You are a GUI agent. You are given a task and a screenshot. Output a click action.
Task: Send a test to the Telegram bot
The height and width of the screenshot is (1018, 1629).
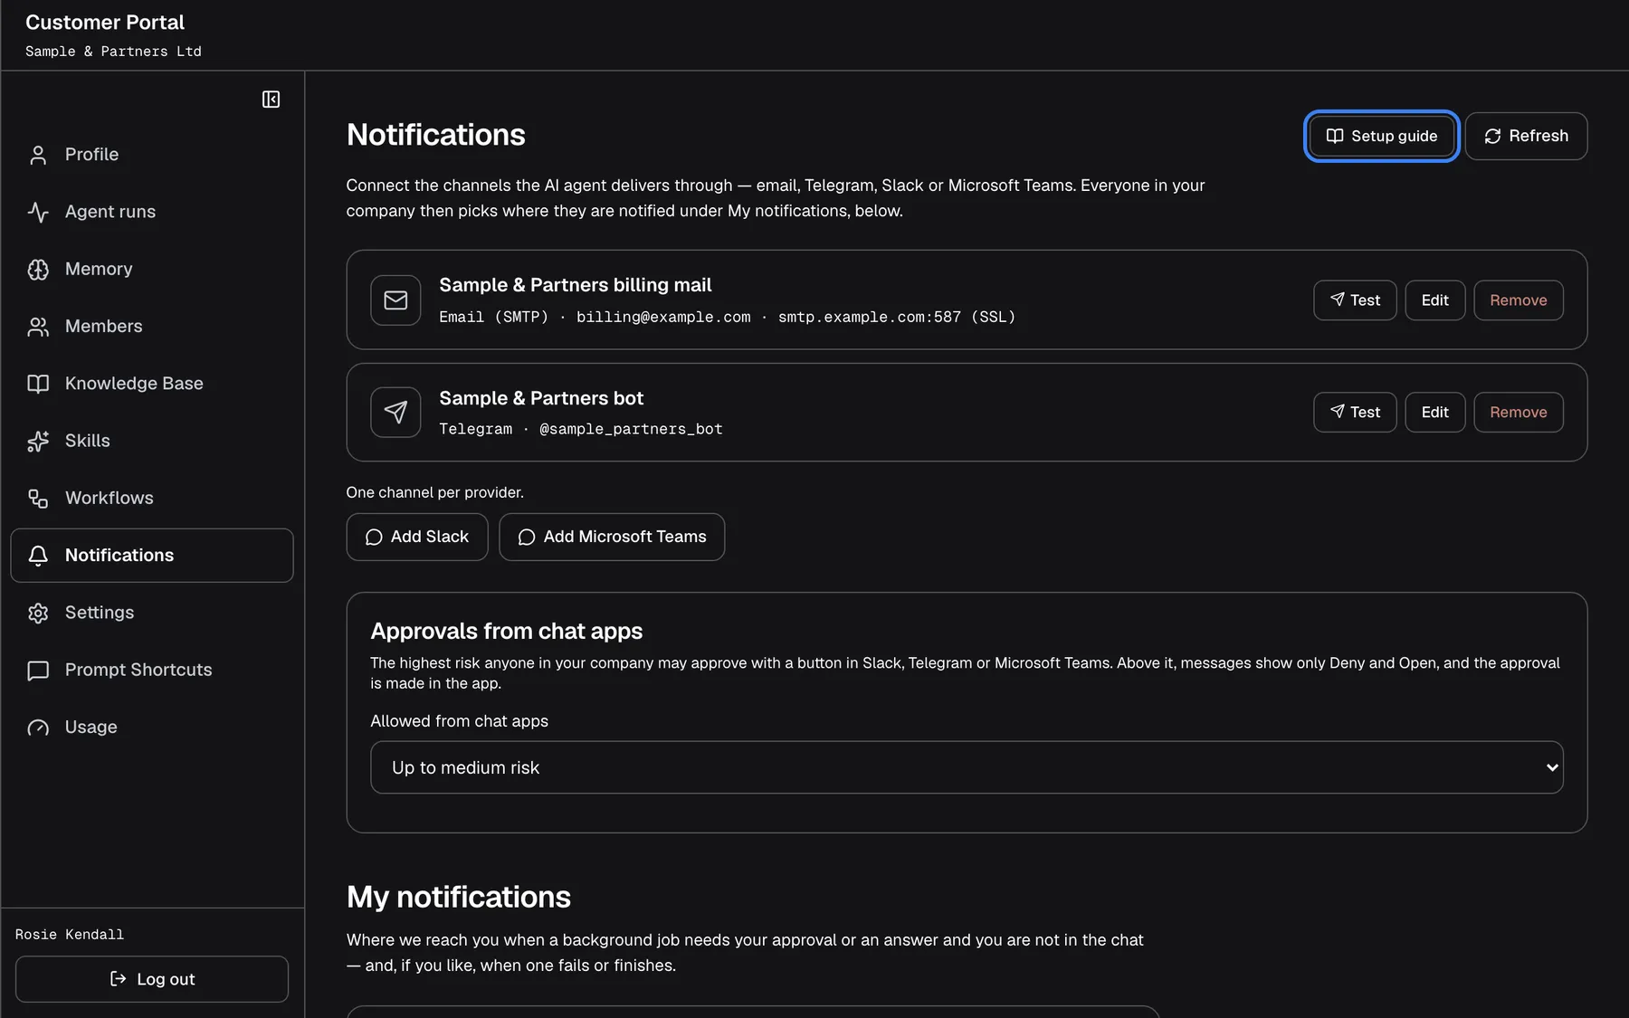tap(1355, 413)
